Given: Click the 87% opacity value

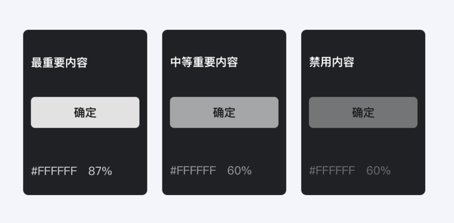Looking at the screenshot, I should coord(100,171).
